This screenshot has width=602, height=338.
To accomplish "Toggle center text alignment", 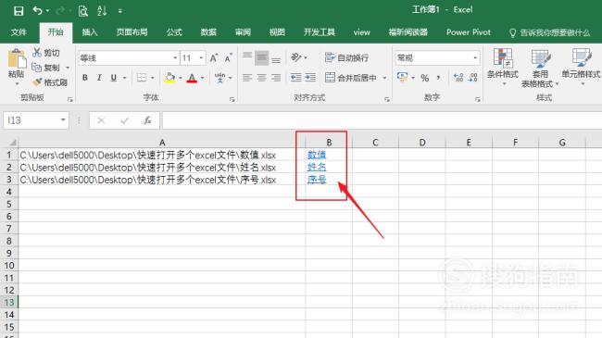I will 261,78.
